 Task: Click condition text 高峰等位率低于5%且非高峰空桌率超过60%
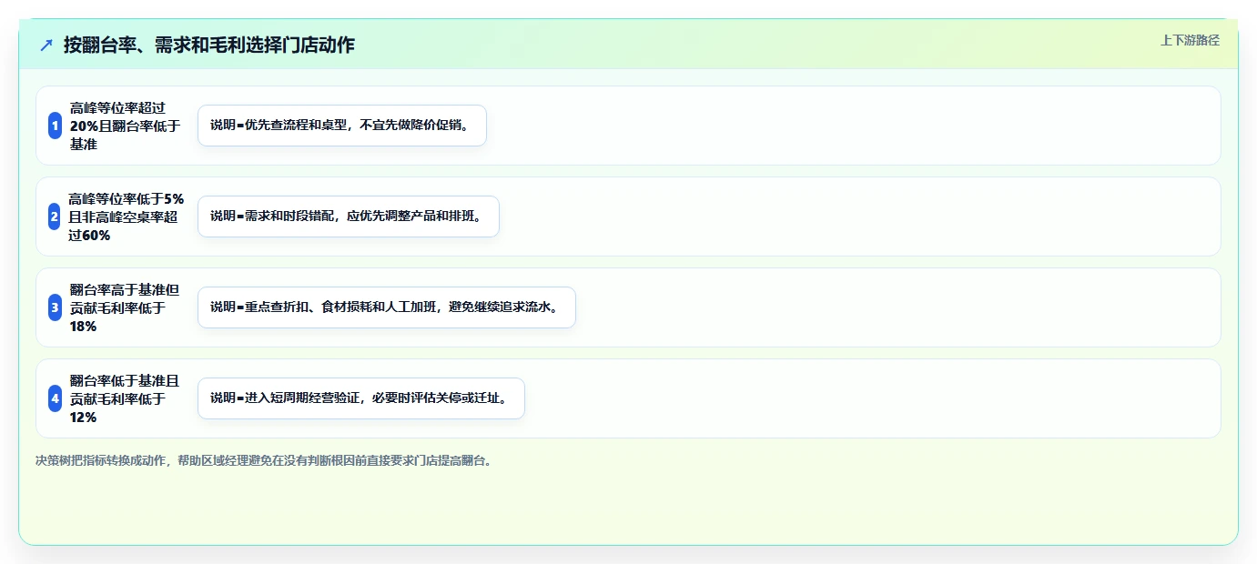126,217
